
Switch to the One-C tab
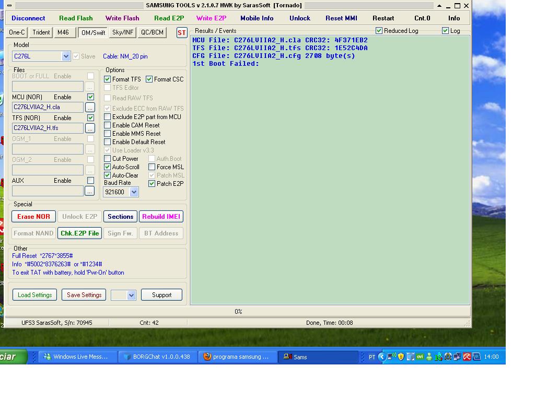point(17,32)
